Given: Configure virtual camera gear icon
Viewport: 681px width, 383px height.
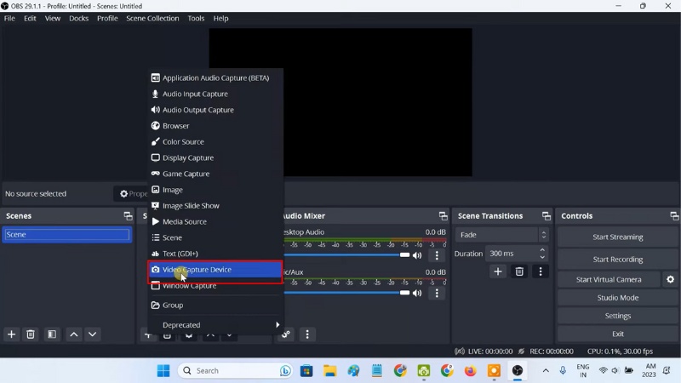Looking at the screenshot, I should (671, 280).
